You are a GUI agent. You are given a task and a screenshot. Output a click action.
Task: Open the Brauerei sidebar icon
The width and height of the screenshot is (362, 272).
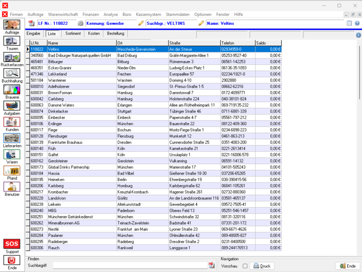click(x=11, y=89)
